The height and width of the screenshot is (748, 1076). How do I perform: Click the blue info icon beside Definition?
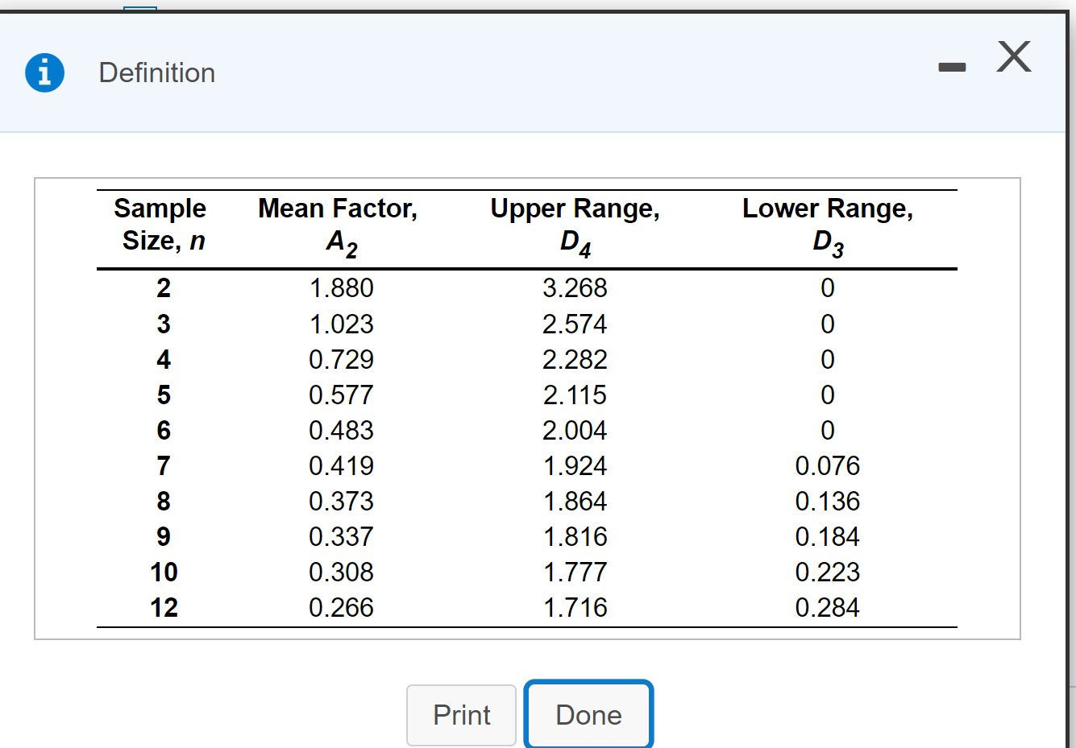click(x=45, y=72)
